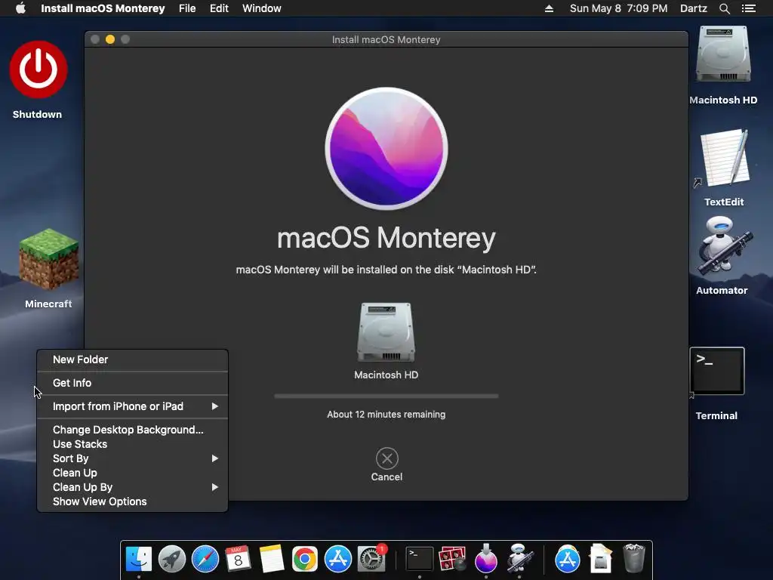773x580 pixels.
Task: Minimize the installer with the yellow button
Action: pos(110,39)
